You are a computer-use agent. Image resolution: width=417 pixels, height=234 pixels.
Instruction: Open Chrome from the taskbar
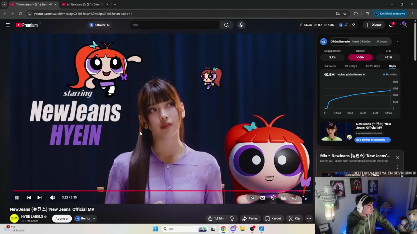pos(223,229)
